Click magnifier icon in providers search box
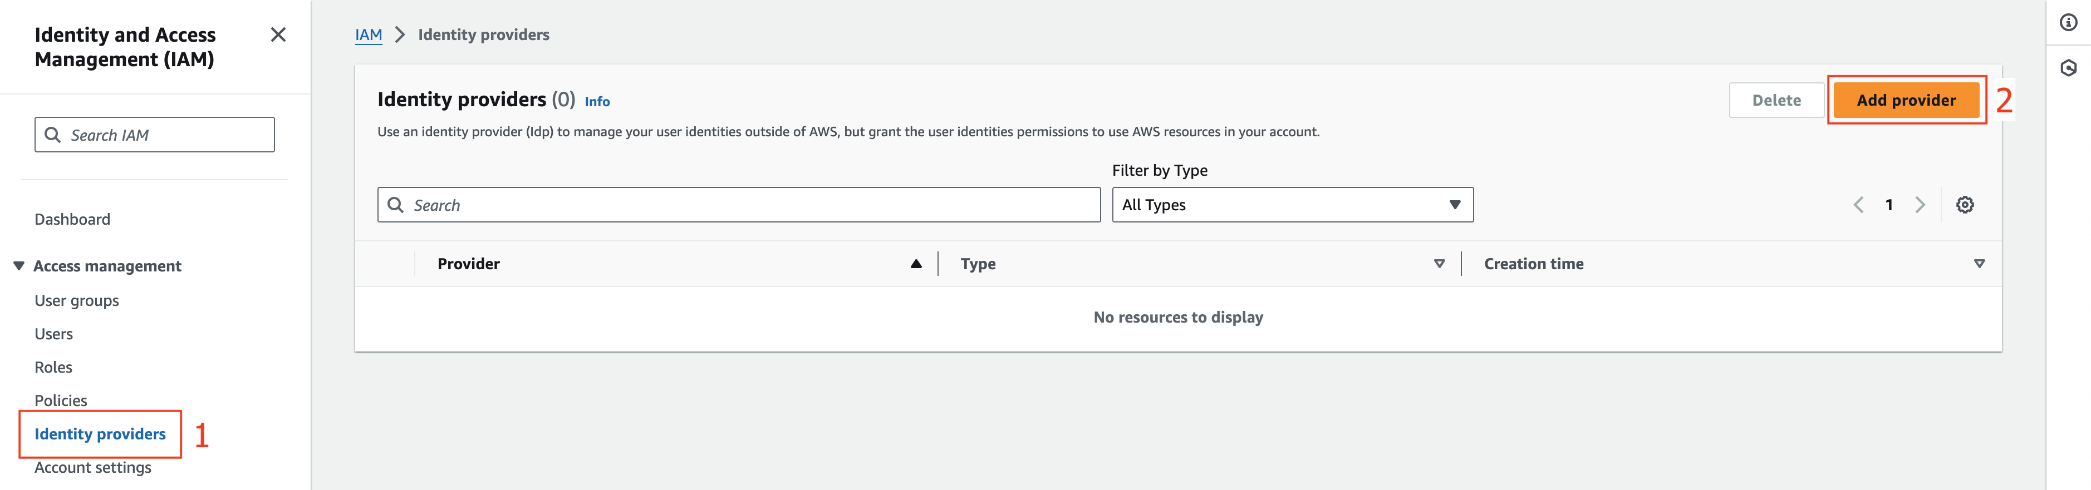The image size is (2091, 490). click(396, 205)
